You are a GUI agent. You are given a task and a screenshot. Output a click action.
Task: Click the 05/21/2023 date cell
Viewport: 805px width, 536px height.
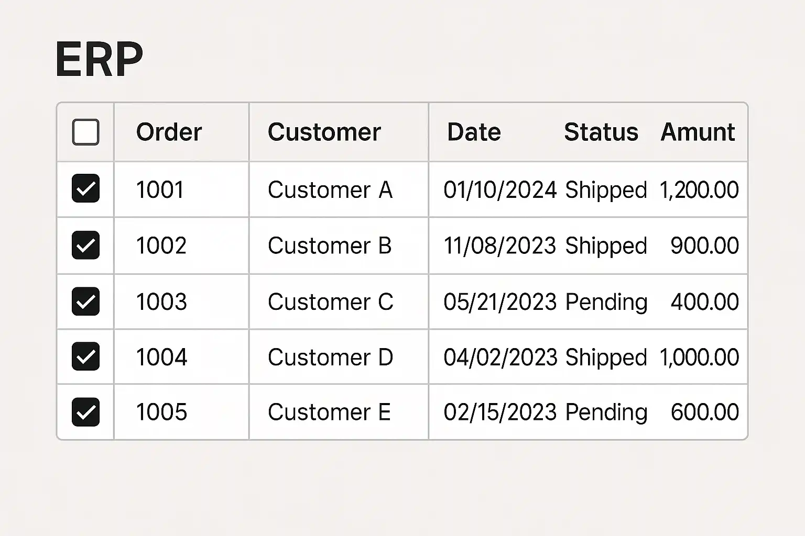click(499, 302)
